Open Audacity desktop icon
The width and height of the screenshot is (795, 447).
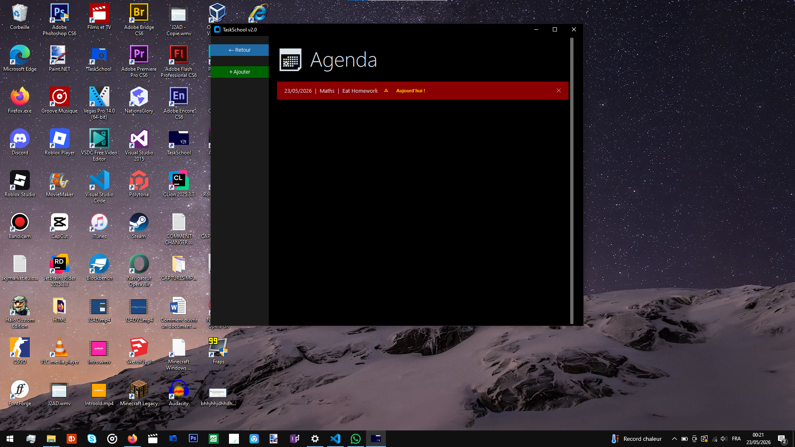179,393
